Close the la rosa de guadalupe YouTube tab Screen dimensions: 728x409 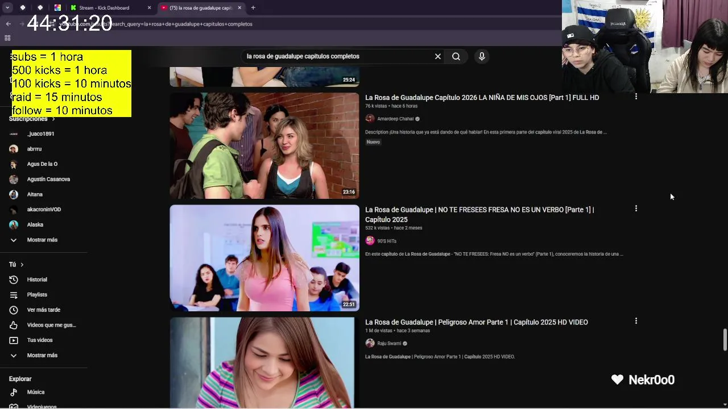tap(239, 8)
